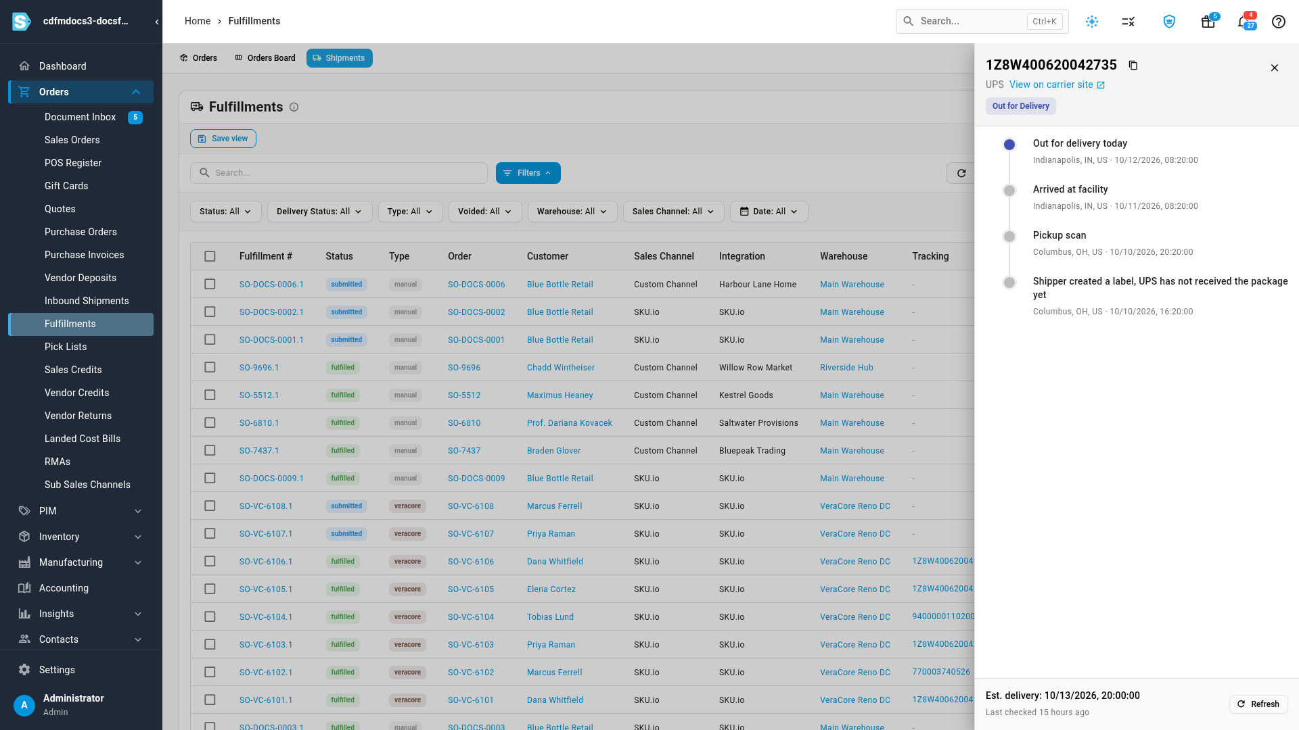Check the row SO-9696.1

pyautogui.click(x=210, y=367)
